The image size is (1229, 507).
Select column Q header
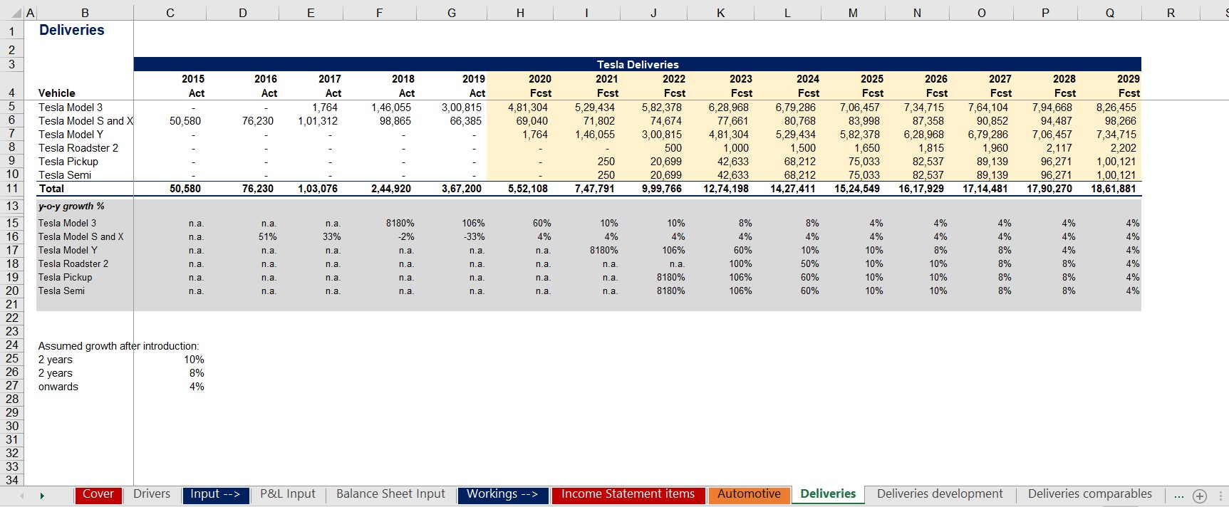(1109, 13)
